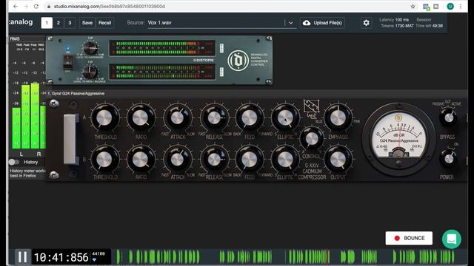Viewport: 474px width, 266px height.
Task: Turn the Bypass Passive/Out/Active selector
Action: (448, 117)
